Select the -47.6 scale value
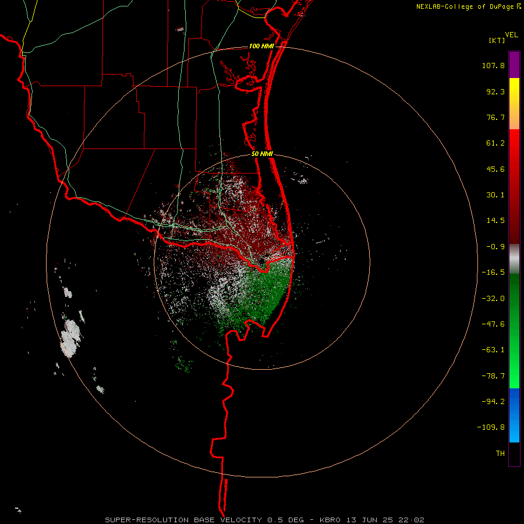The image size is (524, 524). tap(493, 324)
